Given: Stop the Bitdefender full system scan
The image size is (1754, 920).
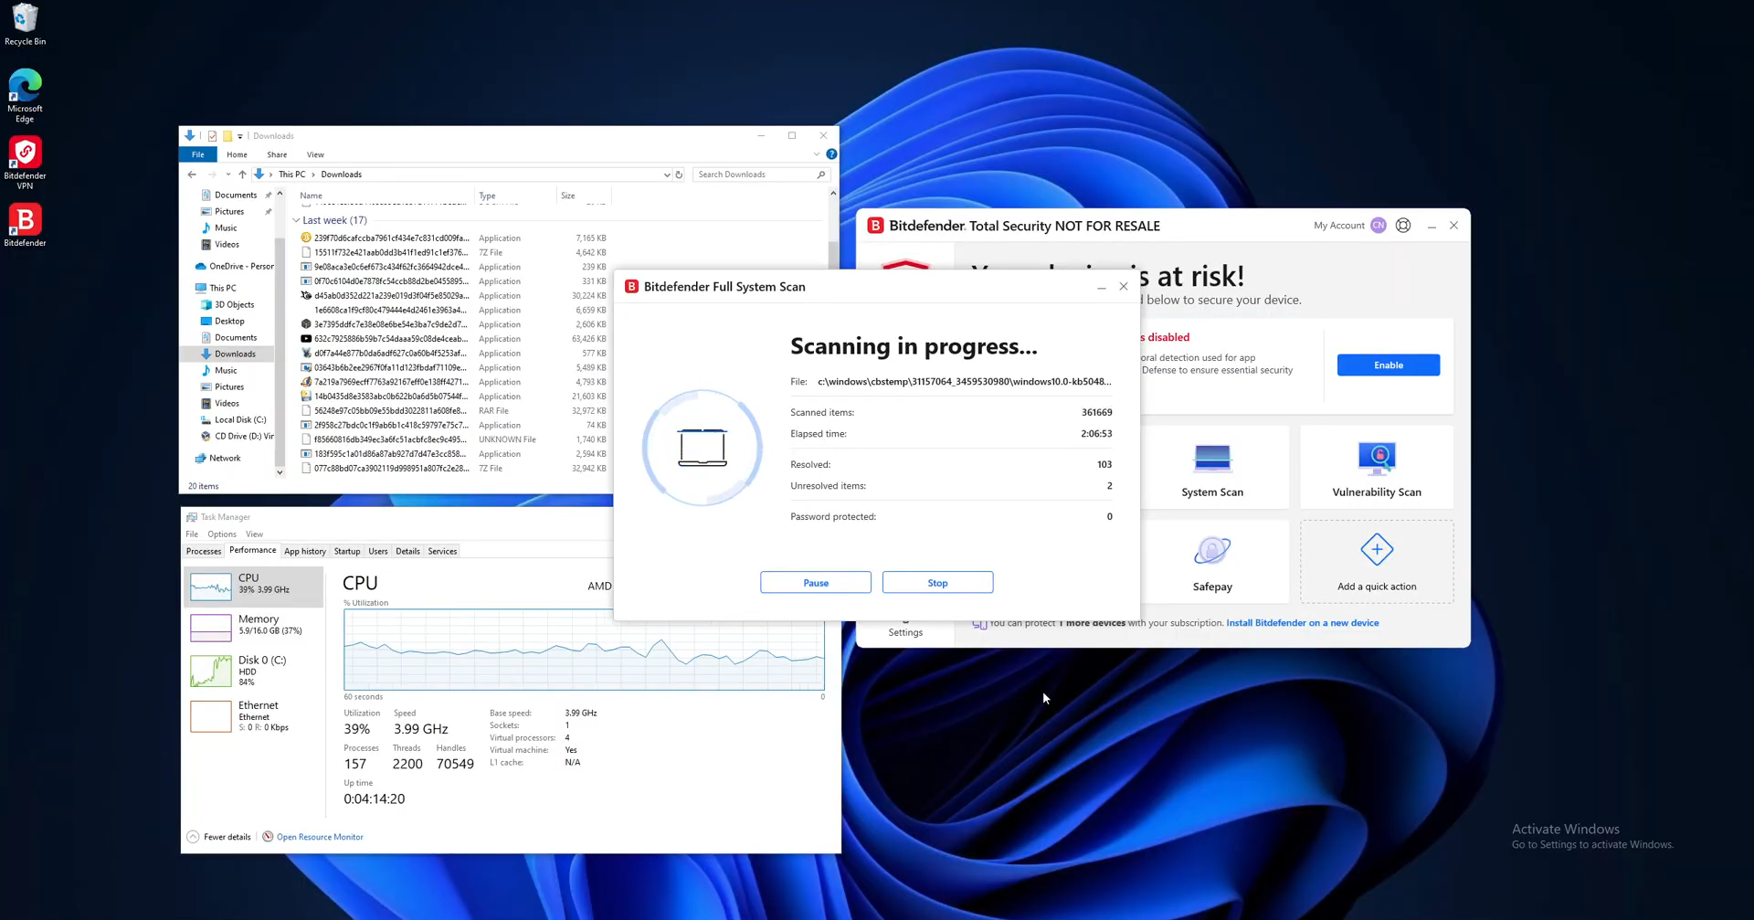Looking at the screenshot, I should 937,583.
